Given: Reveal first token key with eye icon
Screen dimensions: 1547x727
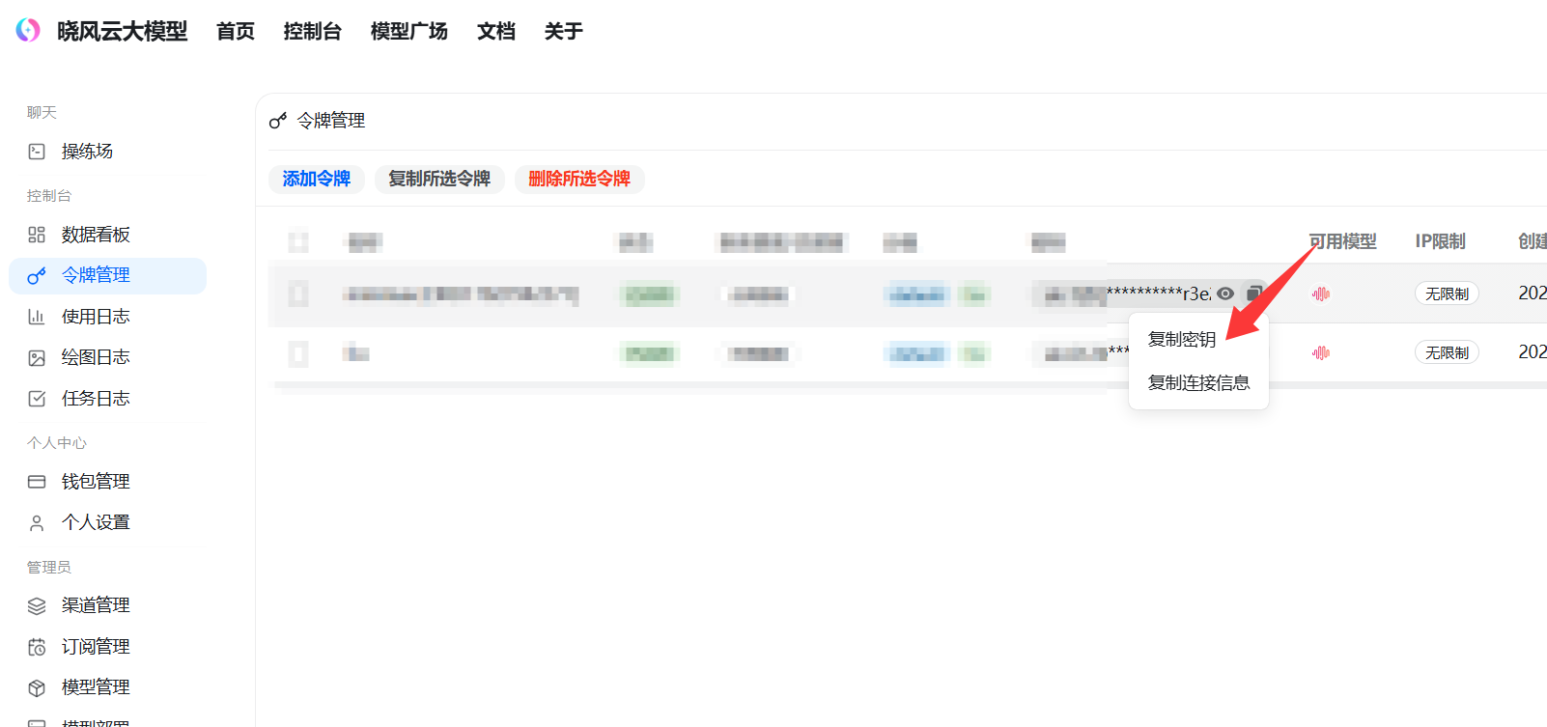Looking at the screenshot, I should pyautogui.click(x=1224, y=294).
